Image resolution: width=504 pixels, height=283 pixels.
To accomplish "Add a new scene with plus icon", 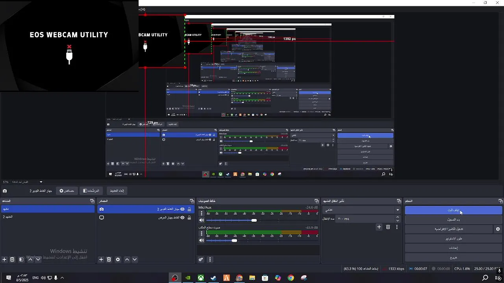I will 5,259.
